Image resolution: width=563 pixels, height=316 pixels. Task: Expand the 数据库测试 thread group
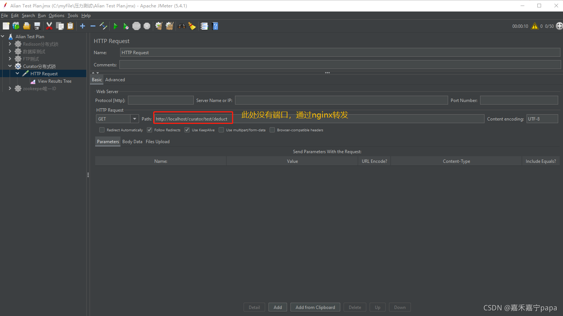click(10, 51)
